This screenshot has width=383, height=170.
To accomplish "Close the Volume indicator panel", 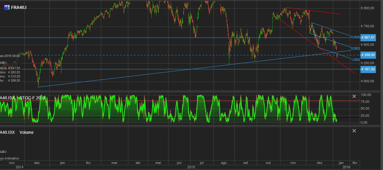I will [x=354, y=131].
